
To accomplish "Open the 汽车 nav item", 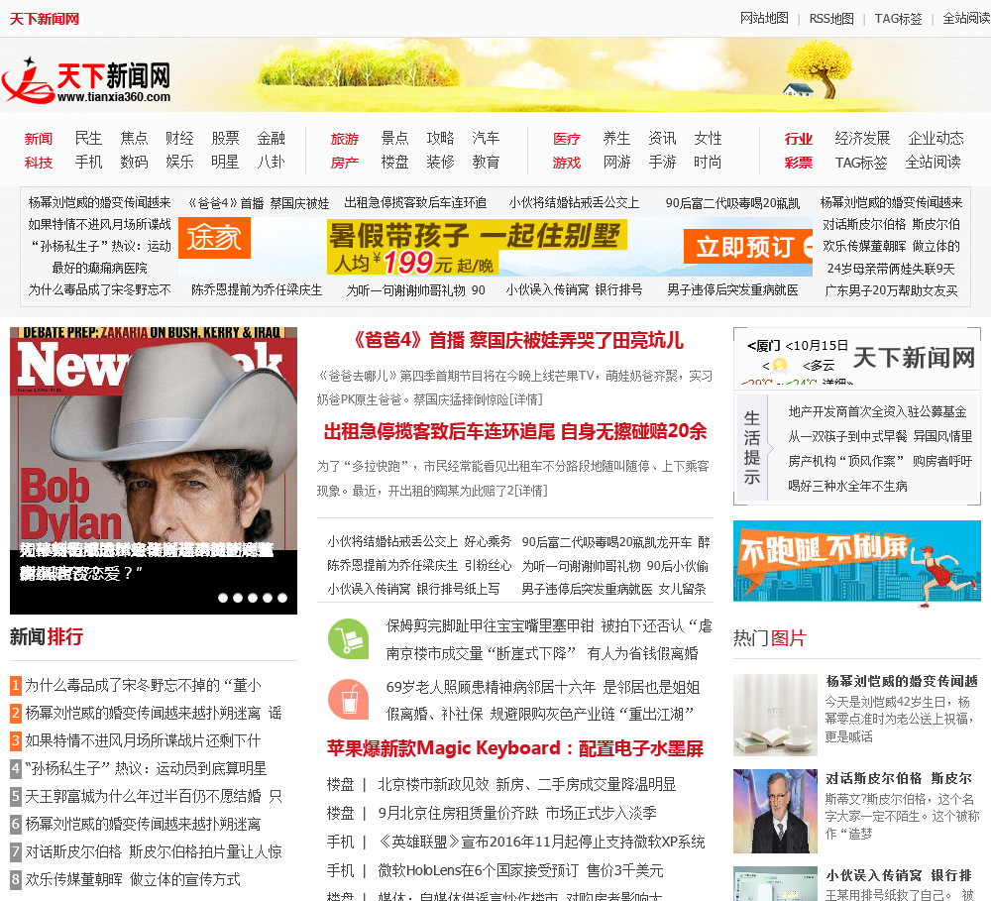I will [486, 138].
